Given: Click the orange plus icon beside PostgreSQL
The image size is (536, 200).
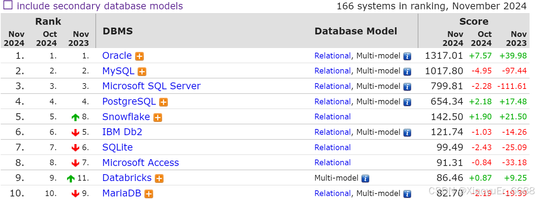Looking at the screenshot, I should (163, 103).
